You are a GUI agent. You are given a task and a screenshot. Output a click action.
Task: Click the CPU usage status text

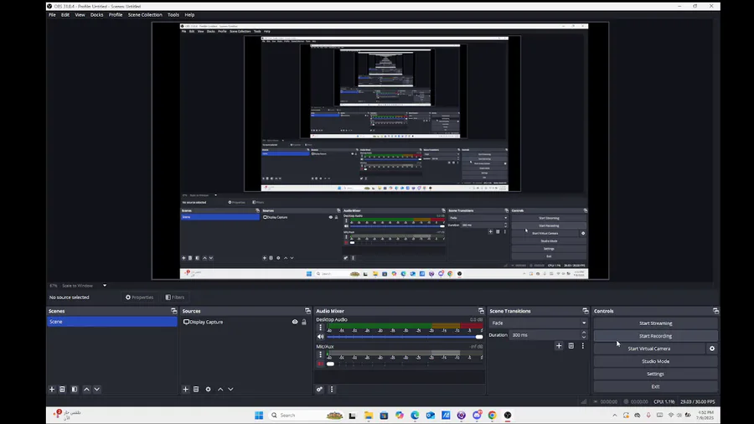coord(664,401)
